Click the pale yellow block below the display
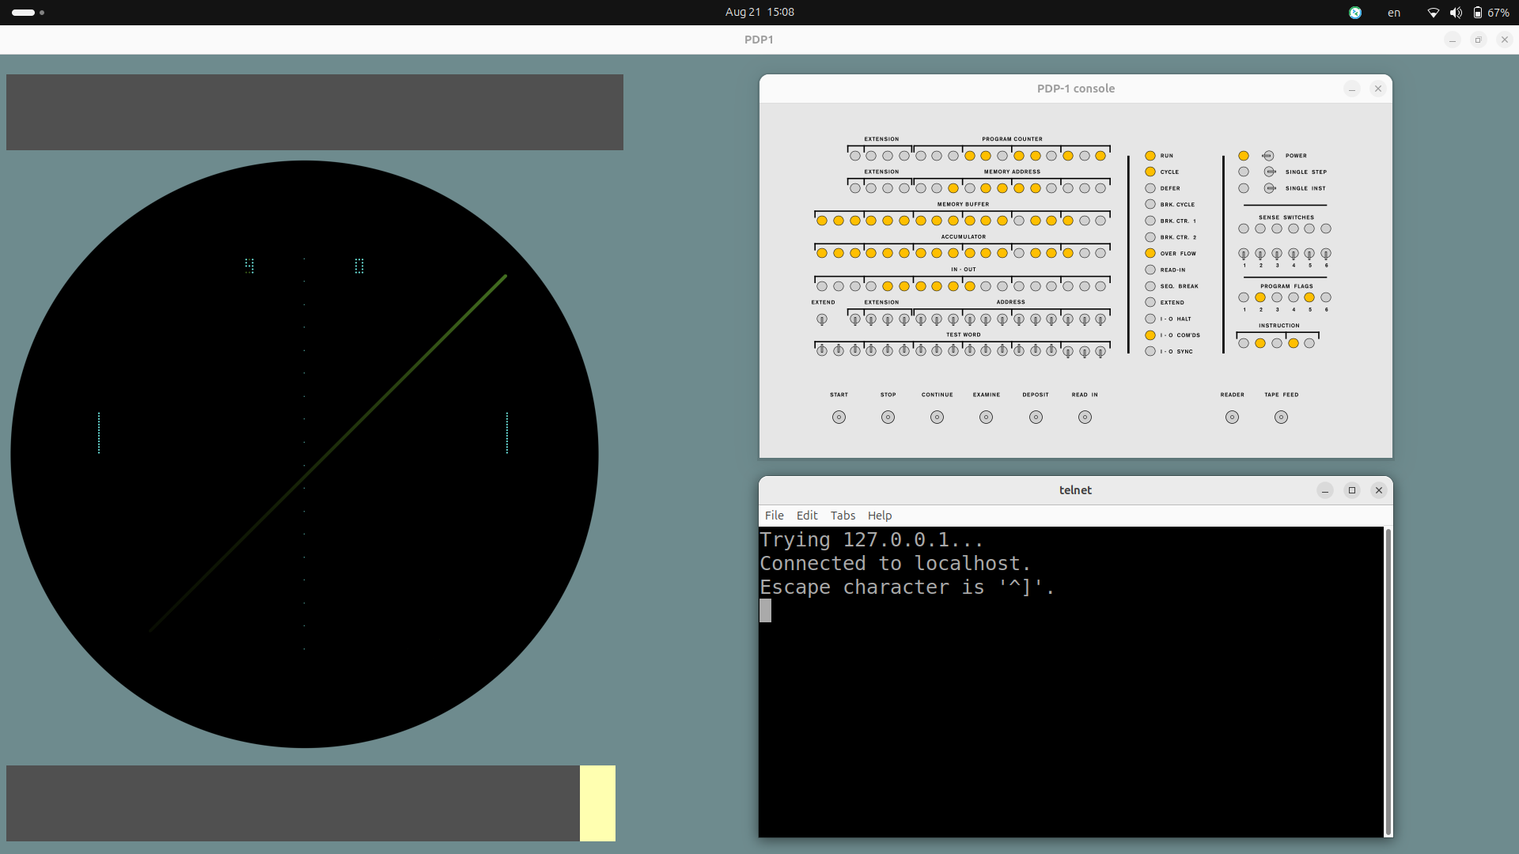The image size is (1519, 854). [597, 803]
